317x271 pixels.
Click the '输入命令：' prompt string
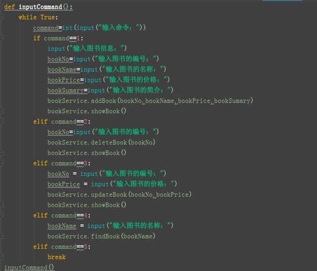point(119,28)
